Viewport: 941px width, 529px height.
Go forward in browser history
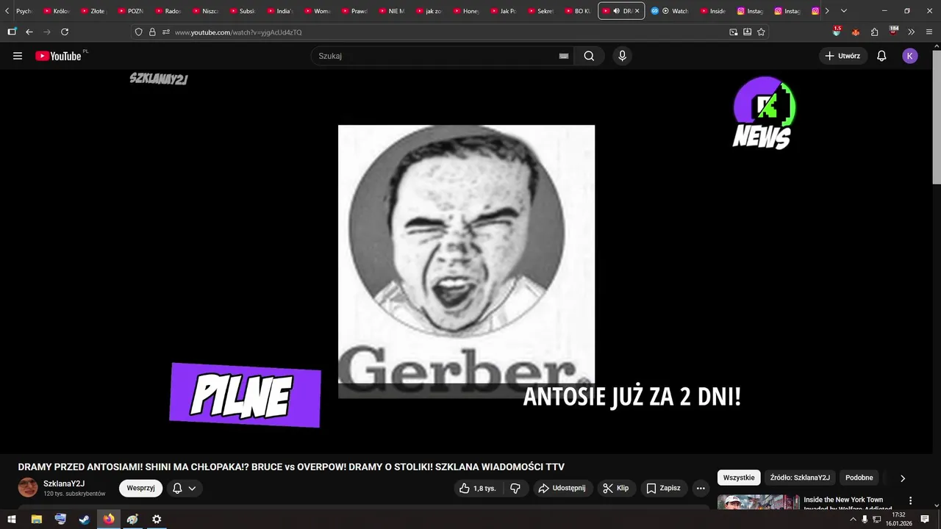pyautogui.click(x=47, y=32)
